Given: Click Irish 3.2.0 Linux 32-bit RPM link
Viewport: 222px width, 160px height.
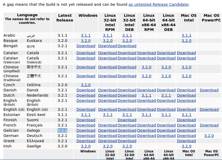Looking at the screenshot, I should pos(108,146).
